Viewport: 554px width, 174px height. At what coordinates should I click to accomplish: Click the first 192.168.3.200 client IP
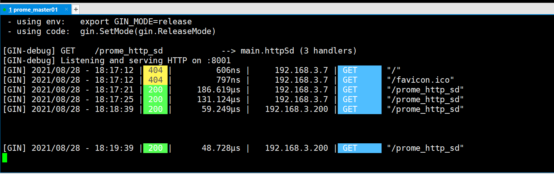[x=297, y=109]
